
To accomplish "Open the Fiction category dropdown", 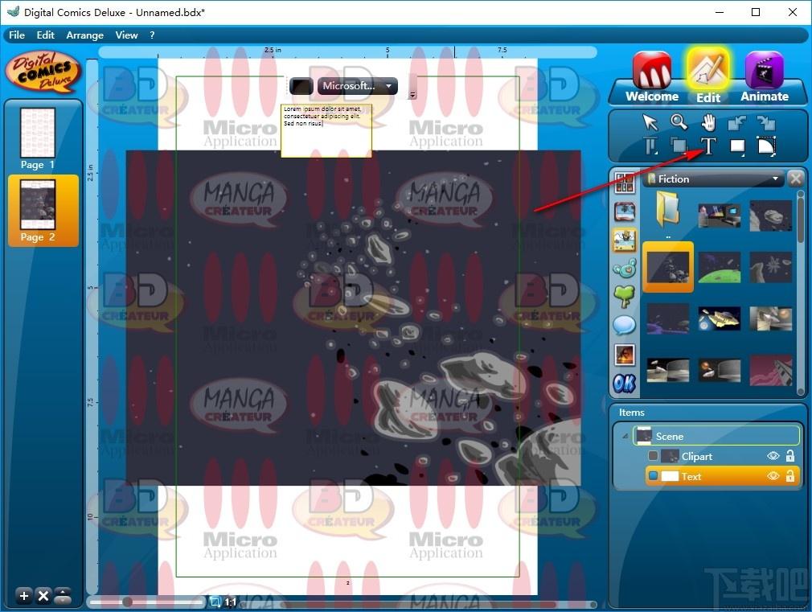I will click(x=715, y=179).
